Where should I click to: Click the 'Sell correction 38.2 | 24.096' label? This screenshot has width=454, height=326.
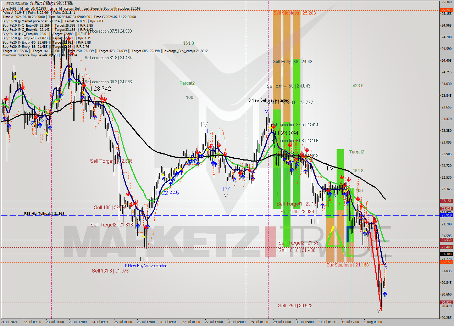click(x=109, y=82)
